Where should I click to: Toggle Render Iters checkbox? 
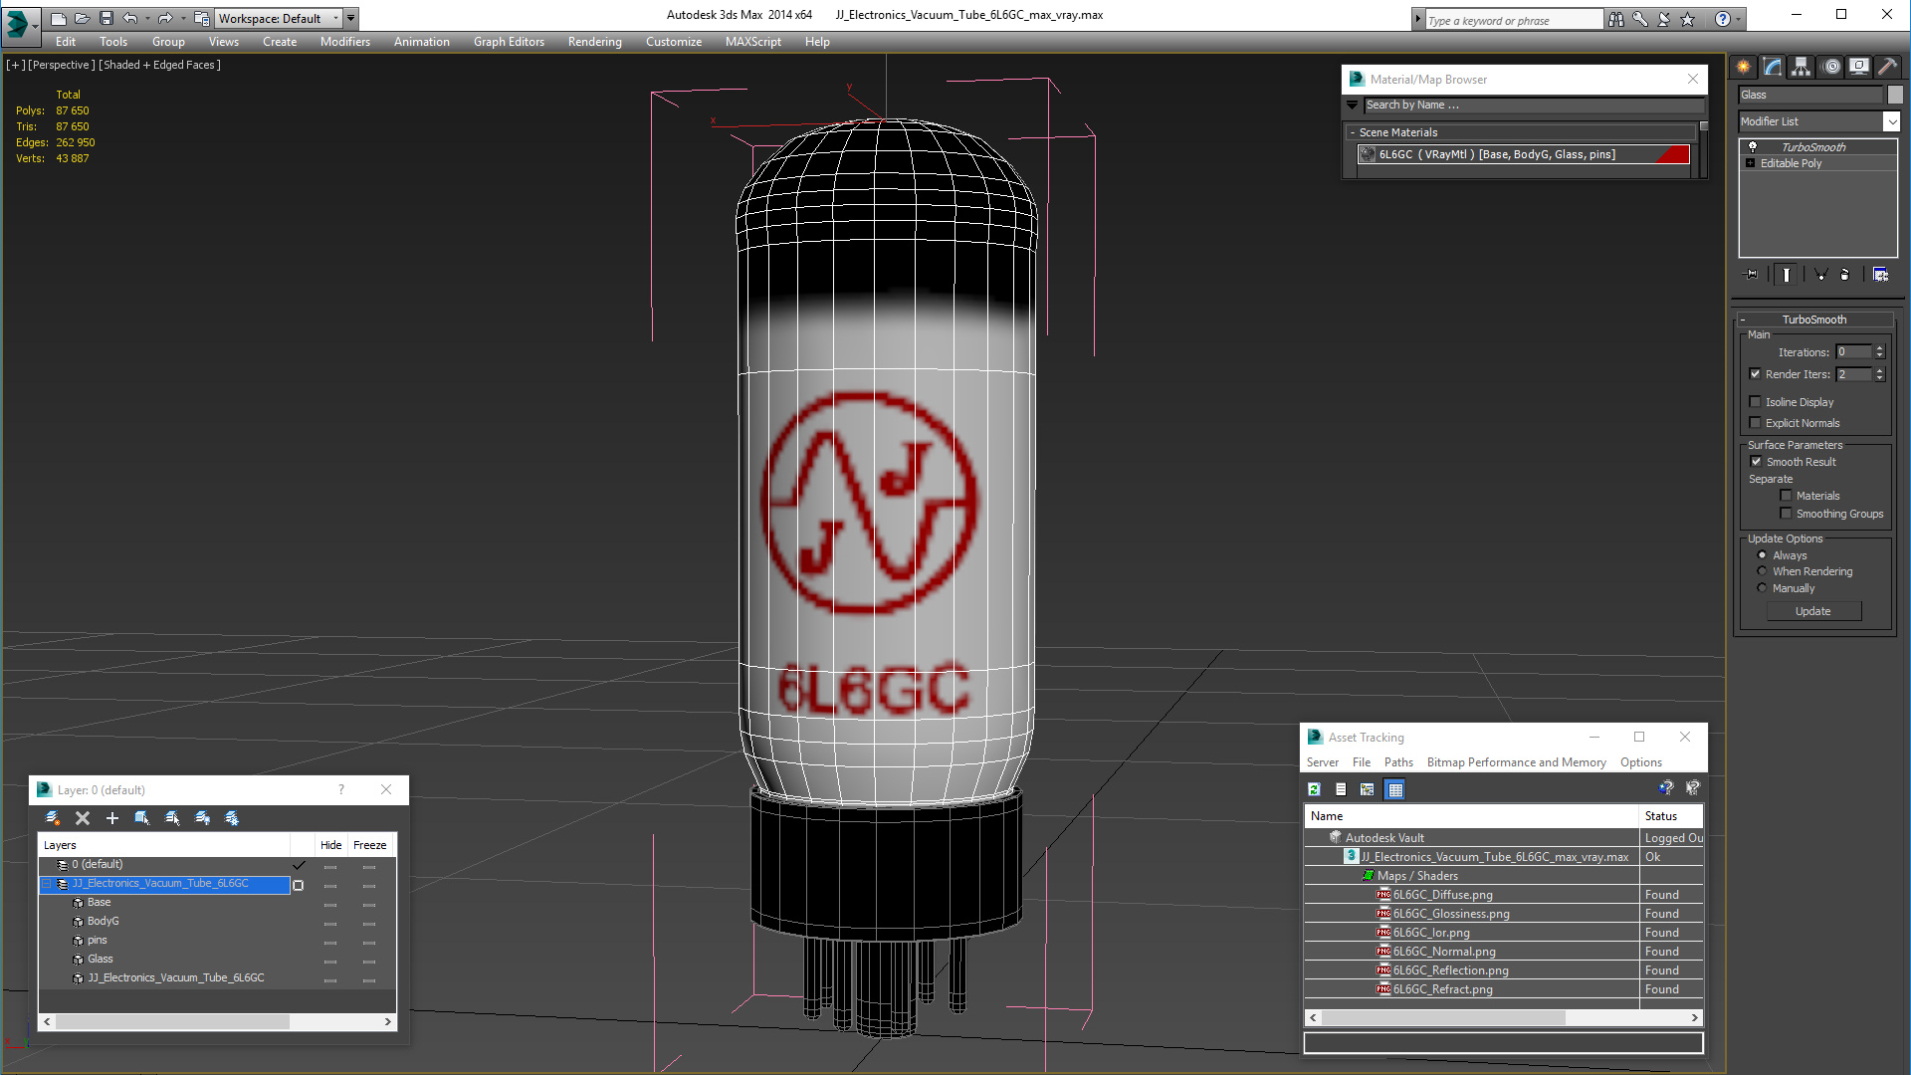[1756, 374]
